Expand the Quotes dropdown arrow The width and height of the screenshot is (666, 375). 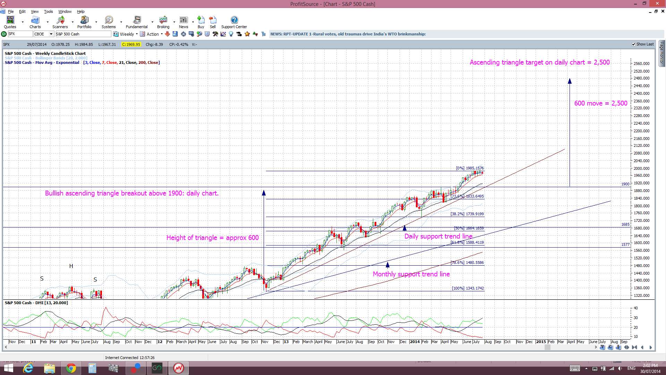click(23, 22)
